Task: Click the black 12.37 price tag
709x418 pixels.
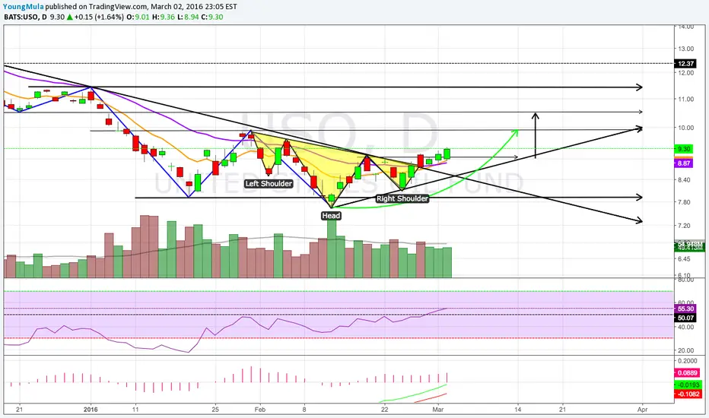Action: tap(686, 64)
